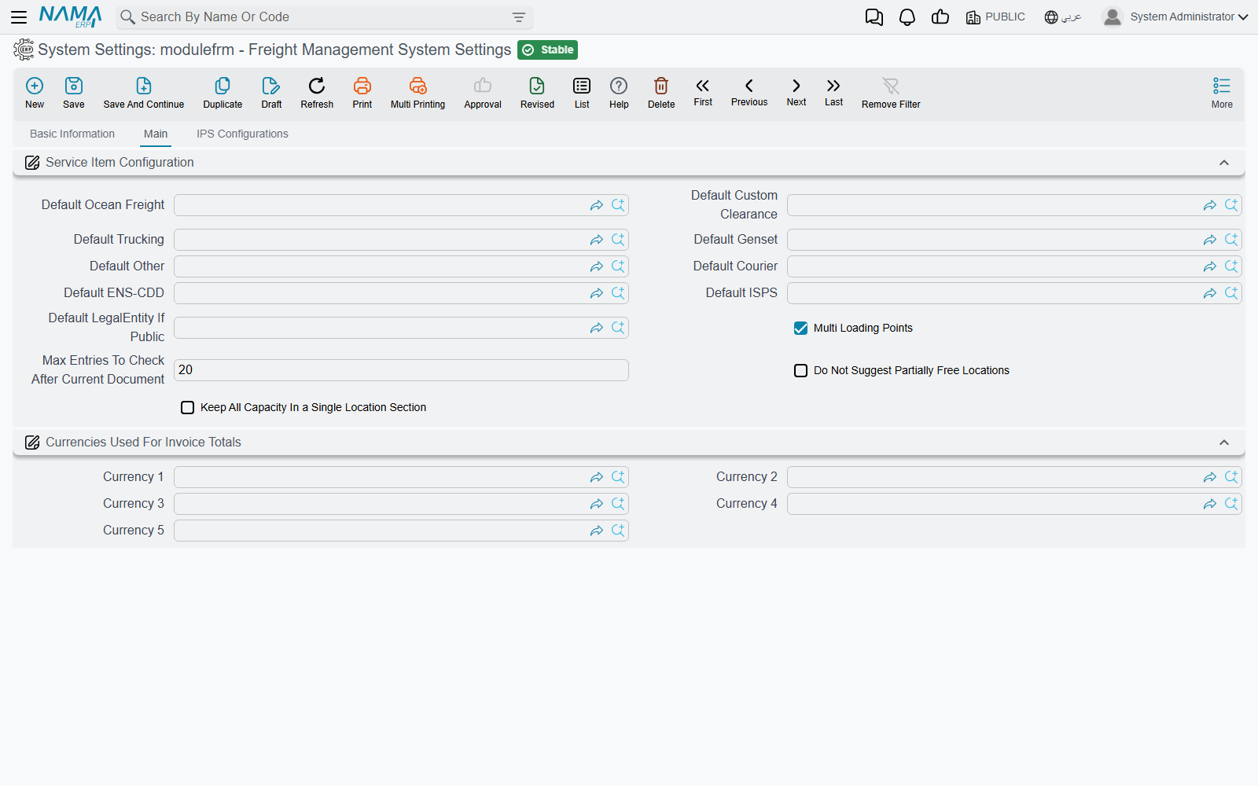Open the notifications bell
The width and height of the screenshot is (1258, 786).
coord(907,17)
